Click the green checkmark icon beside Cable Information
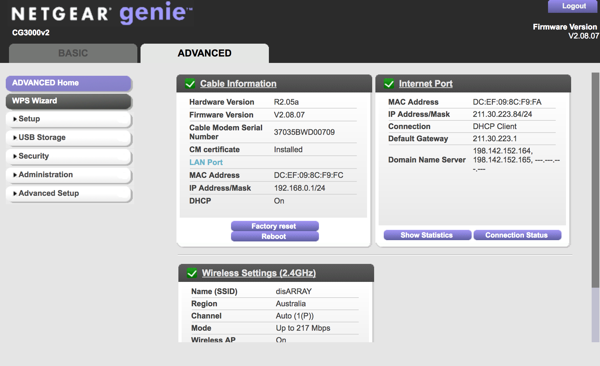The image size is (600, 366). pyautogui.click(x=190, y=83)
